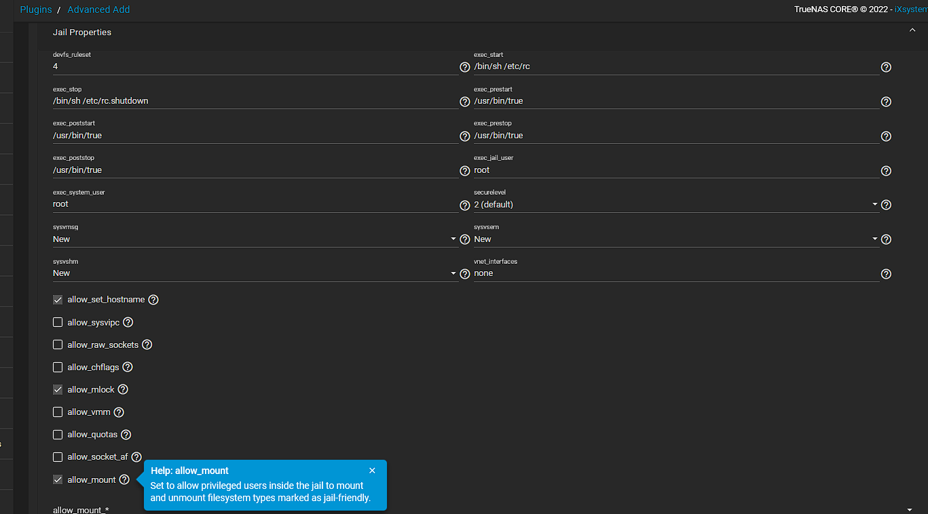Open help for exec_start field
This screenshot has height=514, width=928.
pos(886,67)
